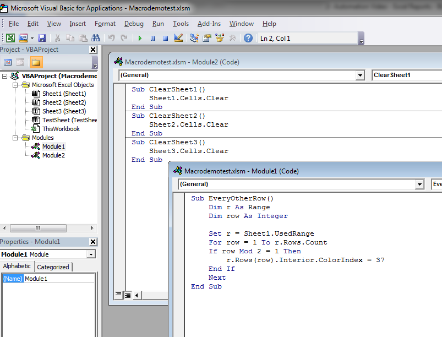Click the Find binoculars icon

pos(95,38)
